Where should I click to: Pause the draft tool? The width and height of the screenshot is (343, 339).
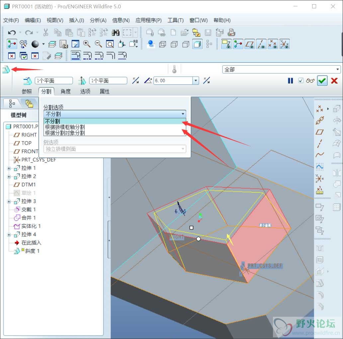click(290, 81)
